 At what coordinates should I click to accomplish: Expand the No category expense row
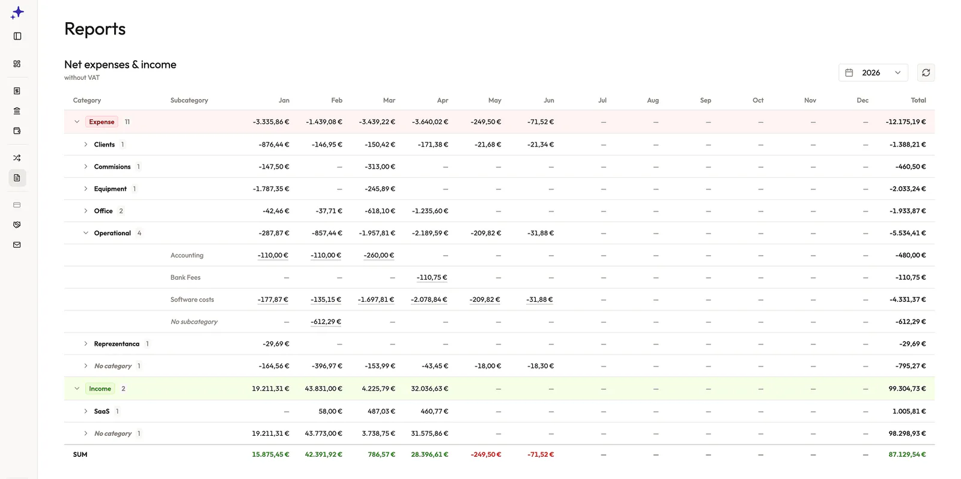pos(86,366)
